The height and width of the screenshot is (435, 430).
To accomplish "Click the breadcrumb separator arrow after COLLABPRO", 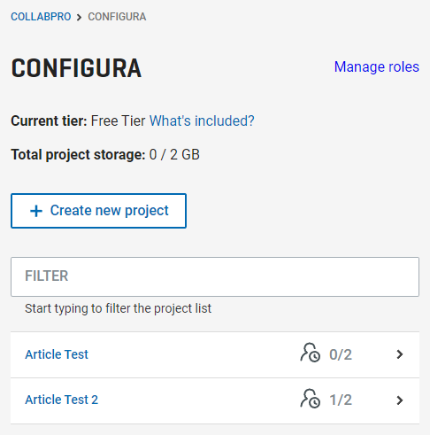I will pyautogui.click(x=79, y=17).
